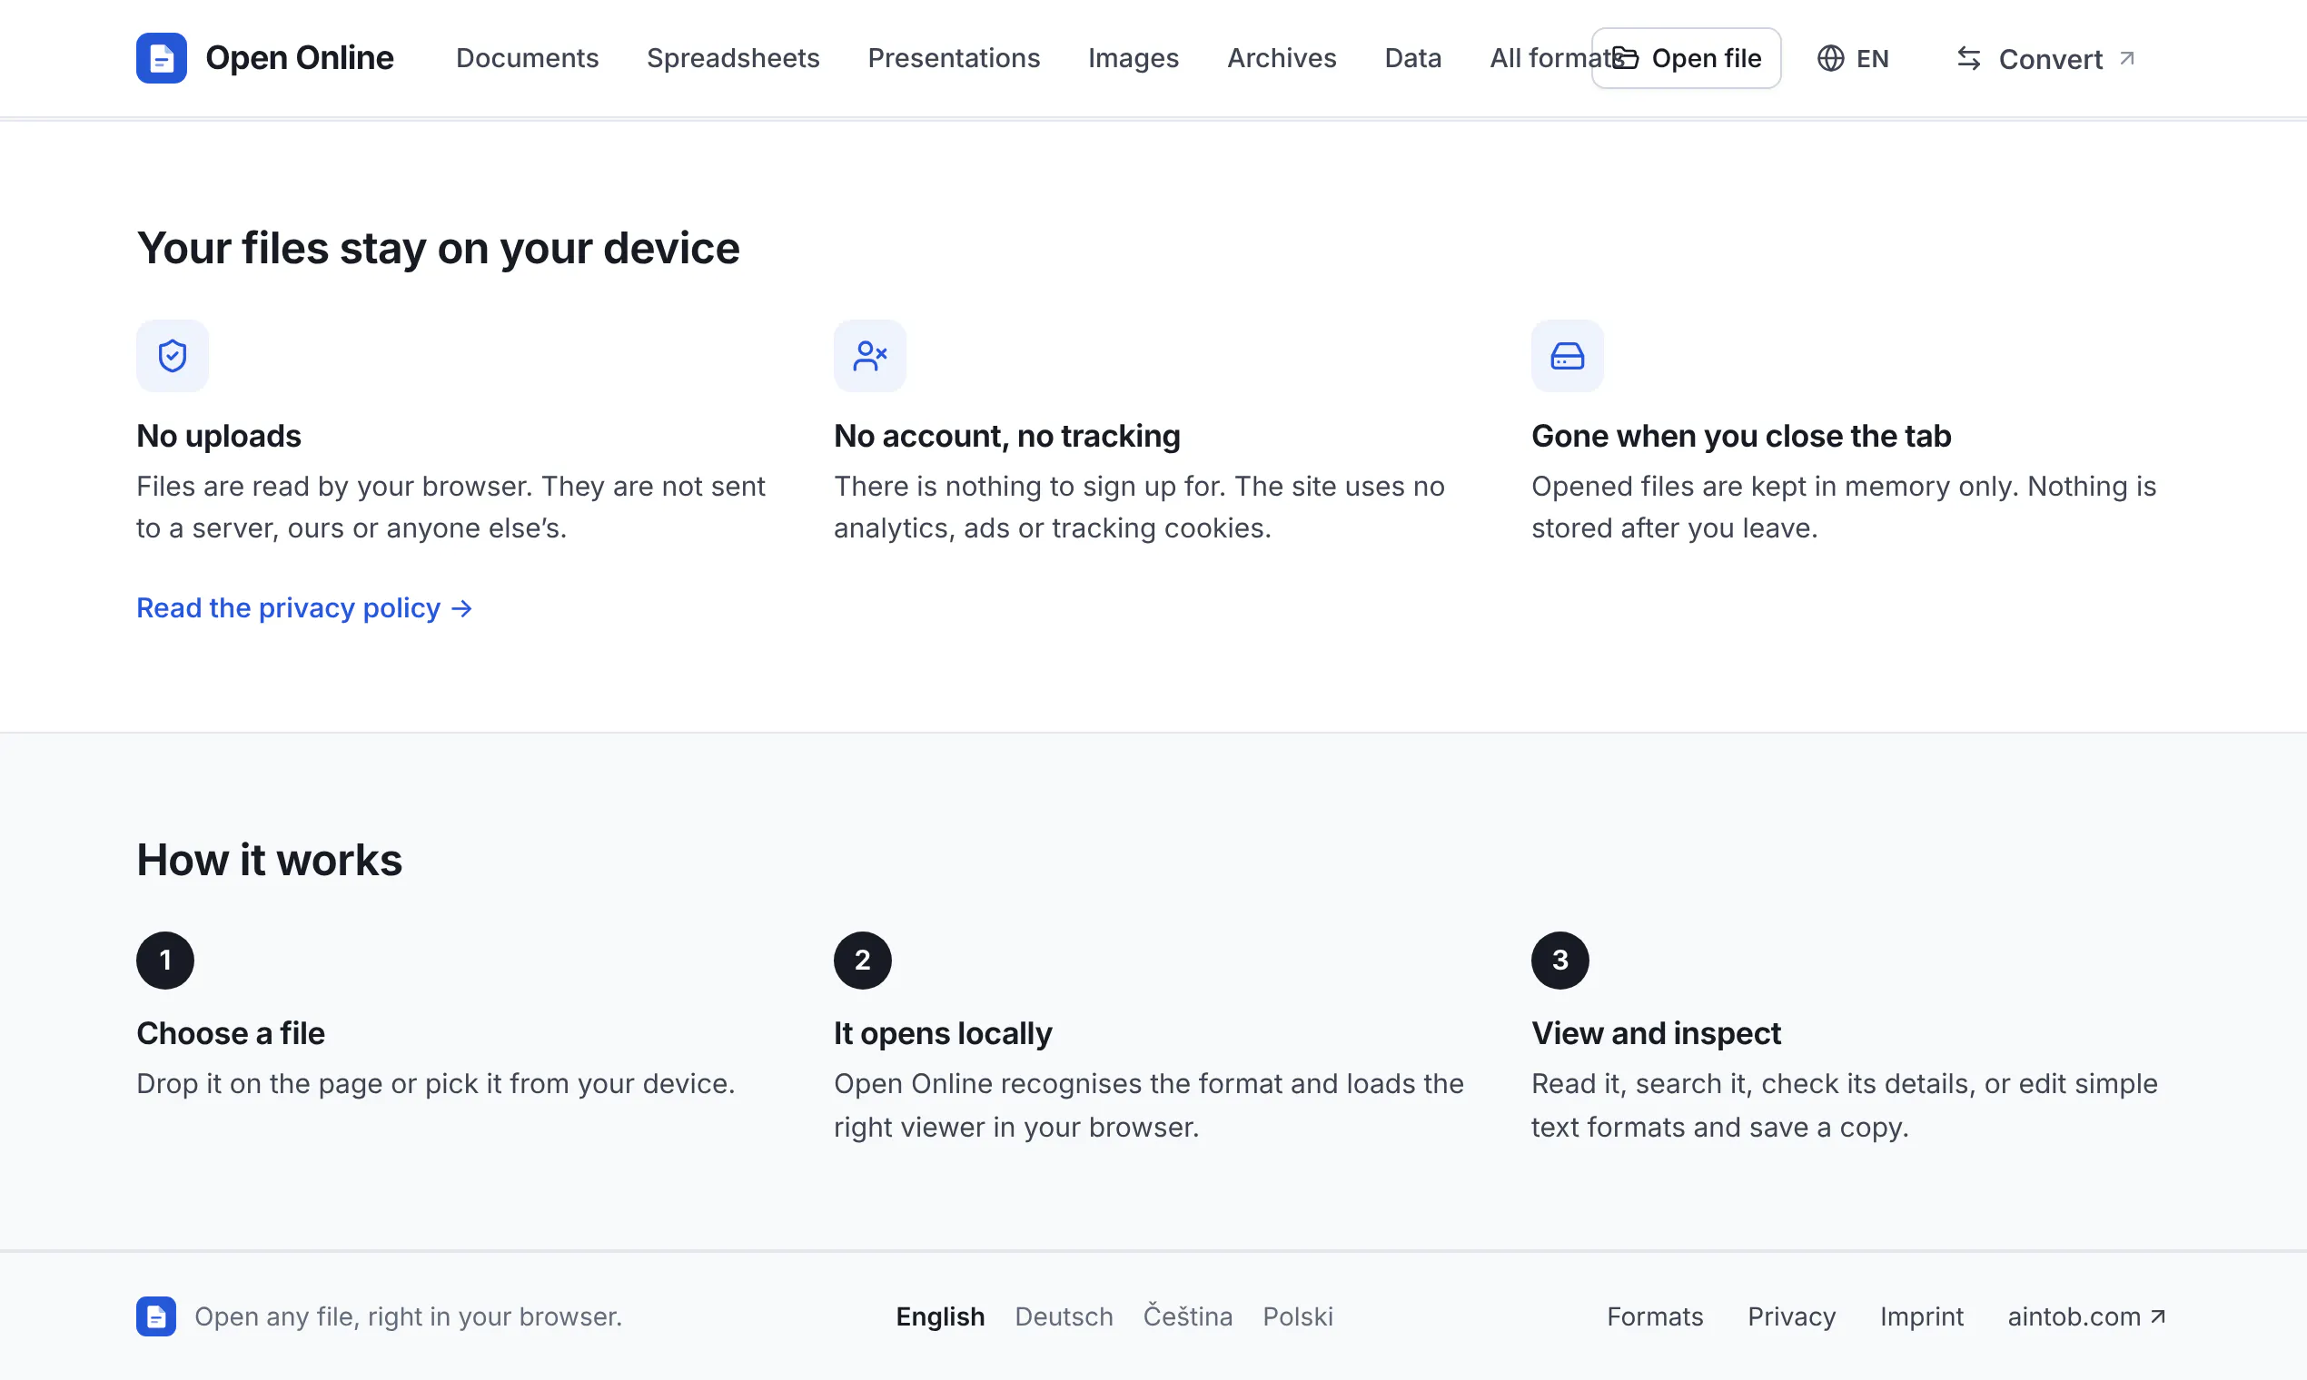
Task: Click the Open file button
Action: click(1686, 58)
